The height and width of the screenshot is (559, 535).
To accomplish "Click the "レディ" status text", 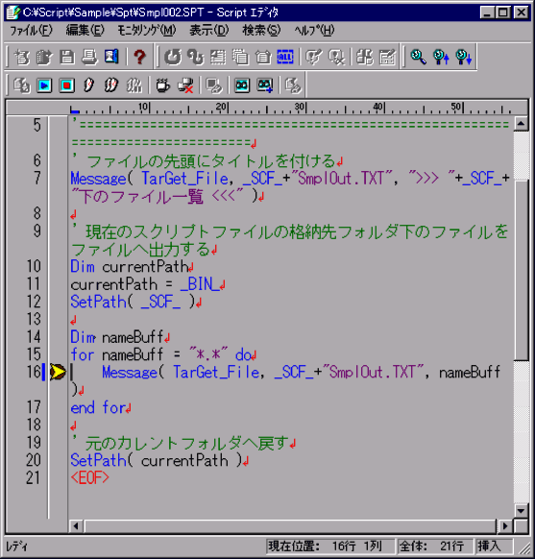I will 16,547.
